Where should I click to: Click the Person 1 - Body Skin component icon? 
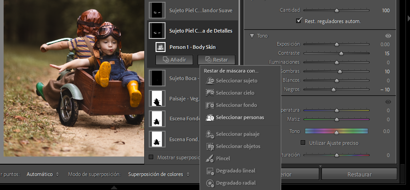(x=160, y=47)
